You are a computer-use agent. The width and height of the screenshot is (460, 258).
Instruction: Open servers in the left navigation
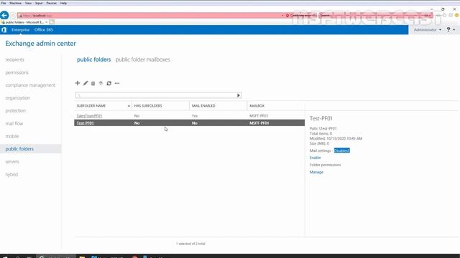coord(12,161)
